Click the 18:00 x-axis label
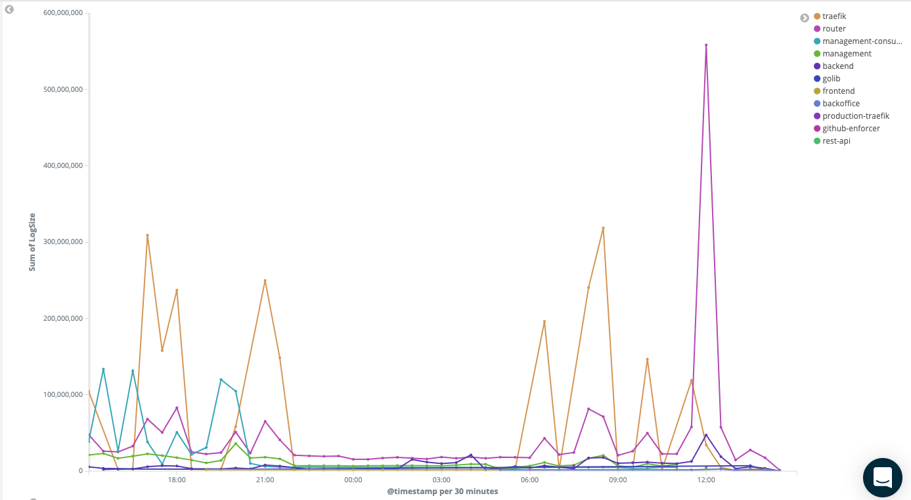The width and height of the screenshot is (911, 500). point(177,480)
